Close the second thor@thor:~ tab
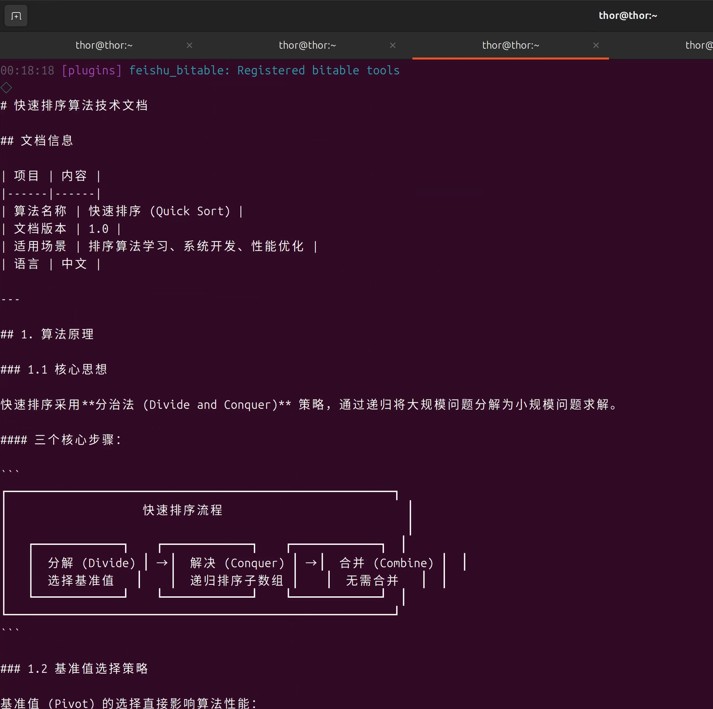 click(x=393, y=45)
